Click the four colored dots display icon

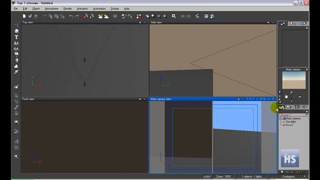(x=139, y=16)
